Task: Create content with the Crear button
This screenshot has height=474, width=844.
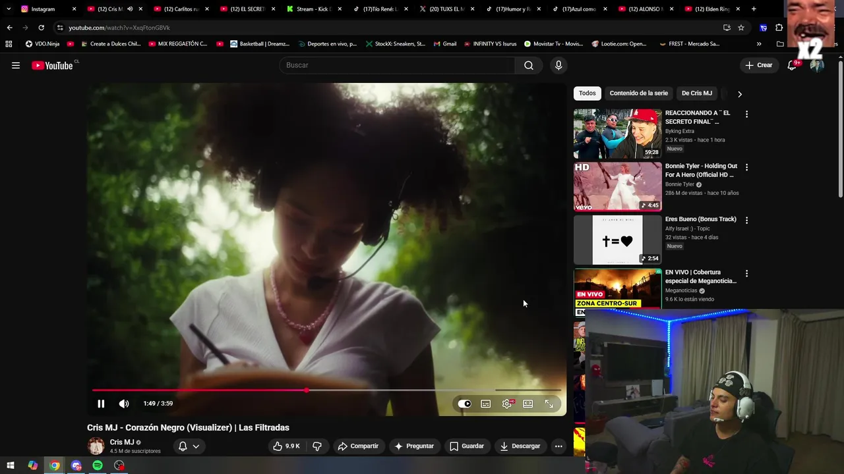Action: 759,65
